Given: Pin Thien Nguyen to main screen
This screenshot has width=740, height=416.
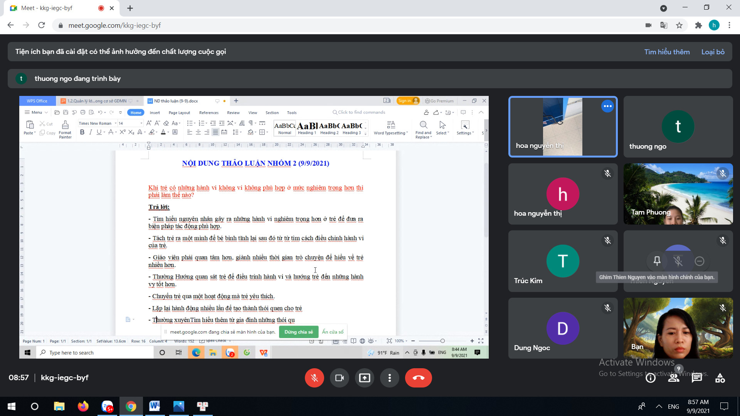Looking at the screenshot, I should tap(657, 261).
